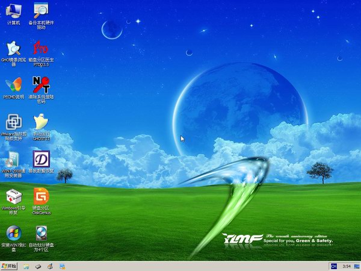Open 安装WIN7到C盘 installer shortcut

[13, 234]
